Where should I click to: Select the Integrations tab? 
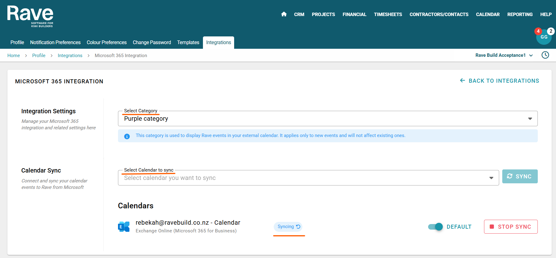point(219,43)
